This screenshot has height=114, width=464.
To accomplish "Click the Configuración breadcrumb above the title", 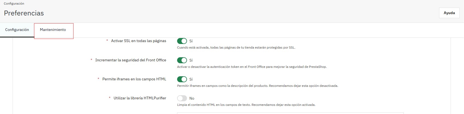I will tap(14, 4).
